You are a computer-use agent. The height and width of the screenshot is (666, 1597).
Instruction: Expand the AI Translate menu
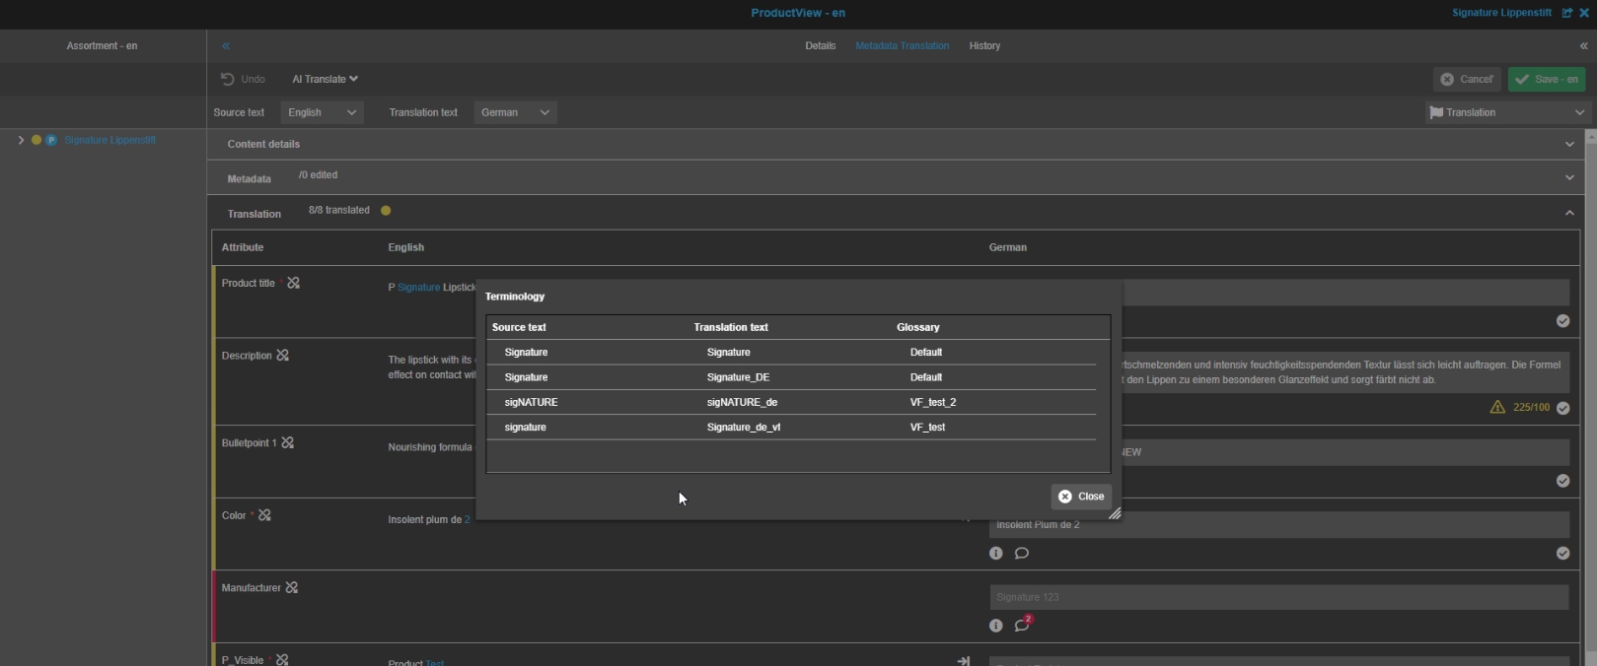pos(325,79)
